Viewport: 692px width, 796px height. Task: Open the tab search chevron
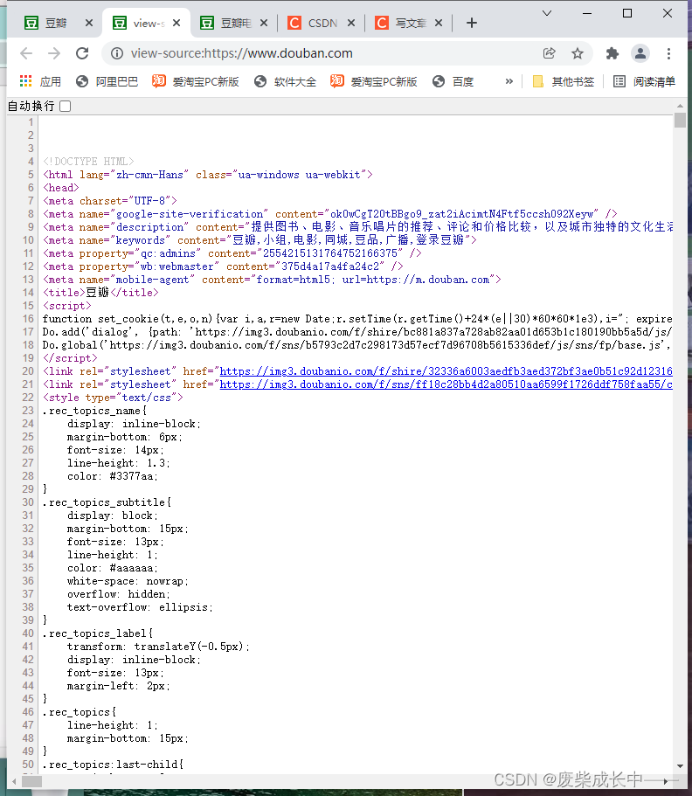click(x=547, y=13)
